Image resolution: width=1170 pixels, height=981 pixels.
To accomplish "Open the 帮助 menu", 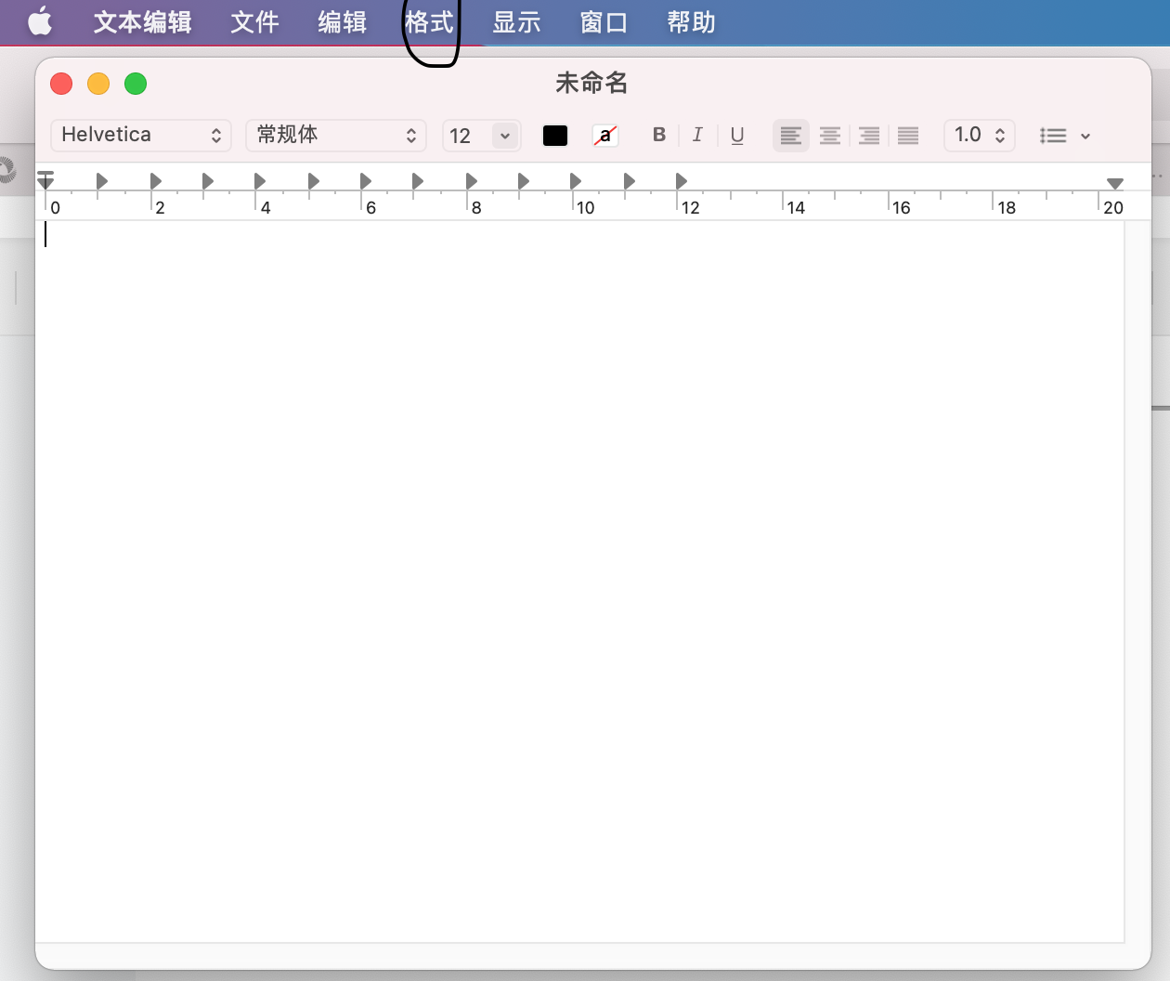I will coord(691,21).
